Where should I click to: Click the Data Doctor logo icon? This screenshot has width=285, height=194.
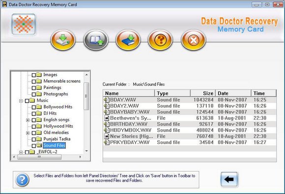coord(24,24)
